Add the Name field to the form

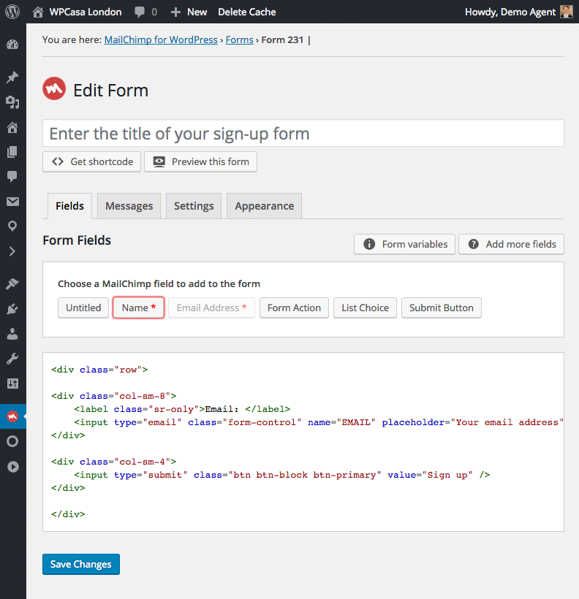(x=138, y=308)
